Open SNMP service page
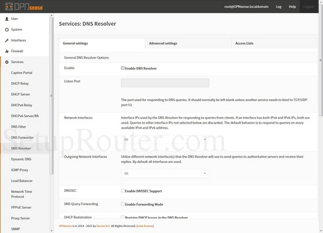 pyautogui.click(x=16, y=229)
